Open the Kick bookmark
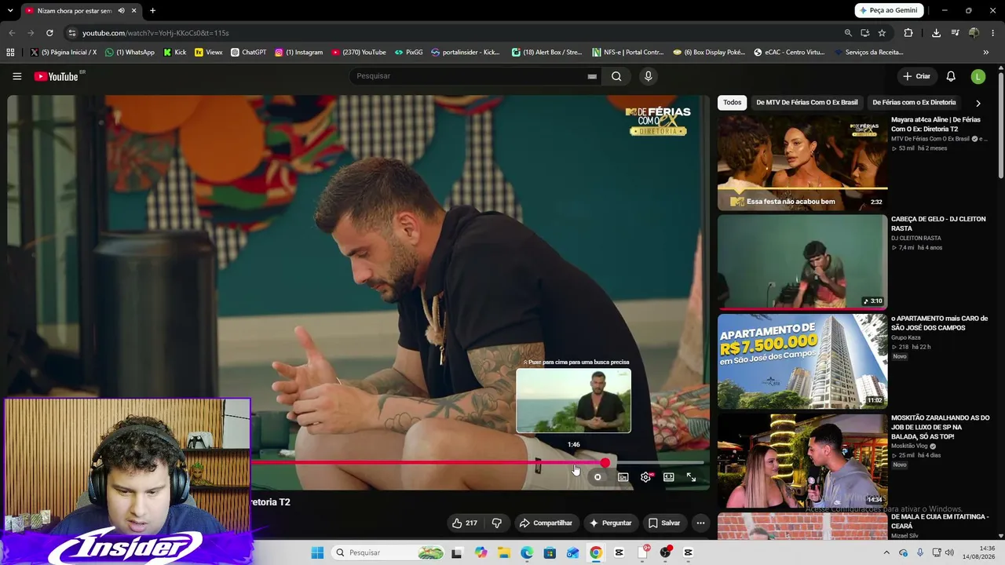Image resolution: width=1005 pixels, height=565 pixels. tap(175, 53)
